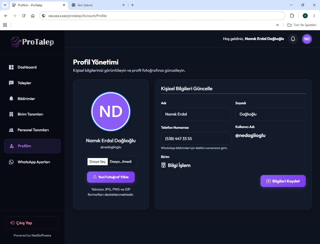Click the Powered by NedSoftware text
Image resolution: width=320 pixels, height=244 pixels.
(x=32, y=235)
